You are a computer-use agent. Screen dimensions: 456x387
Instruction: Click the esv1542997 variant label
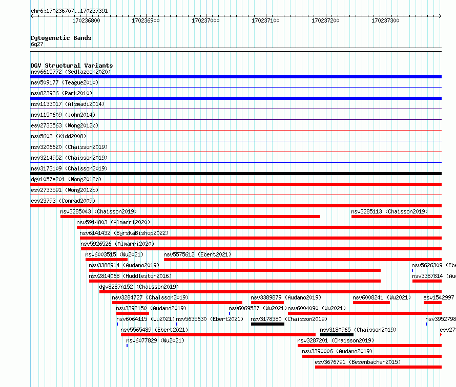click(439, 297)
